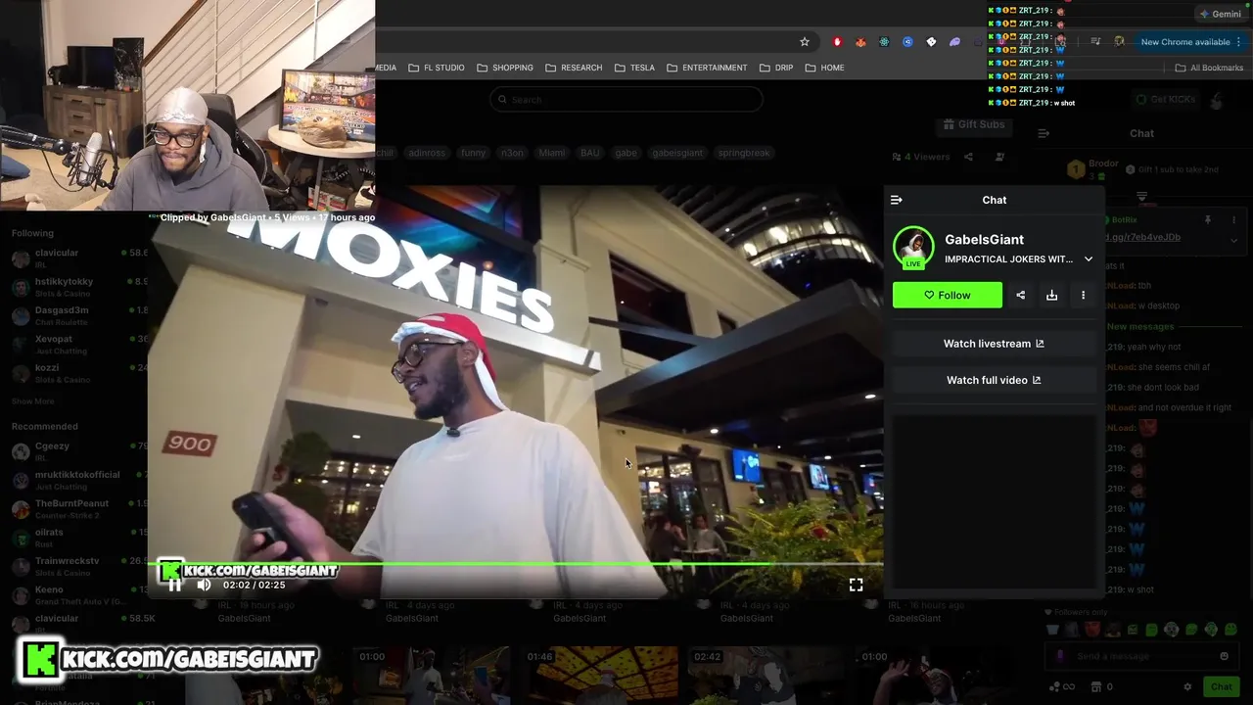The height and width of the screenshot is (705, 1253).
Task: Follow GabeIsGiant with green button
Action: 948,295
